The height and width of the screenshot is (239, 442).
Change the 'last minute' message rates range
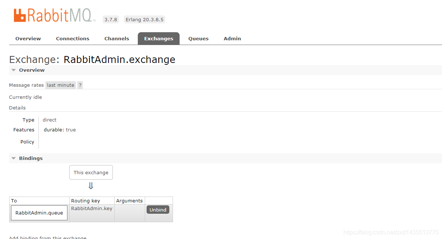[x=60, y=85]
